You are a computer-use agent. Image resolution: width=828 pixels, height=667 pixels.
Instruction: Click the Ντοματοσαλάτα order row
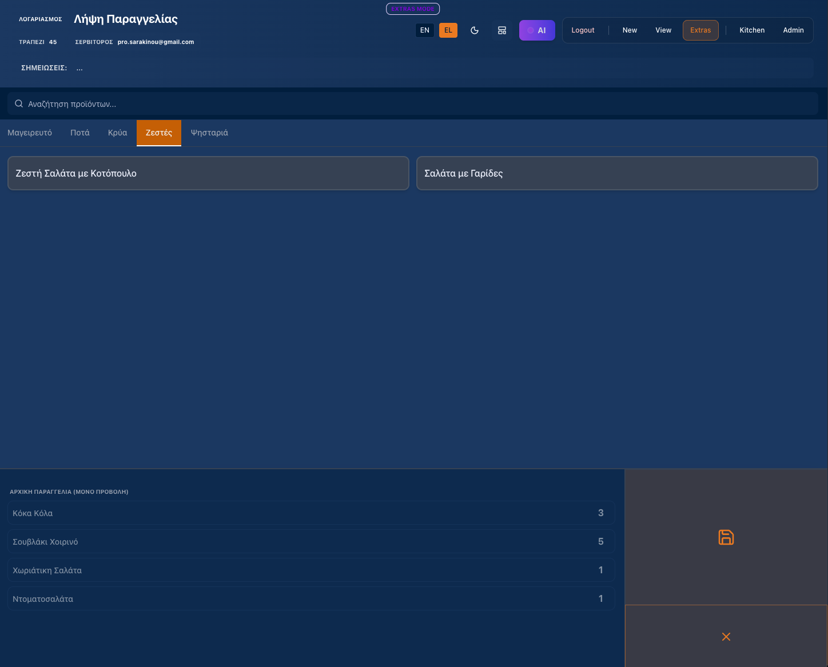(x=311, y=598)
